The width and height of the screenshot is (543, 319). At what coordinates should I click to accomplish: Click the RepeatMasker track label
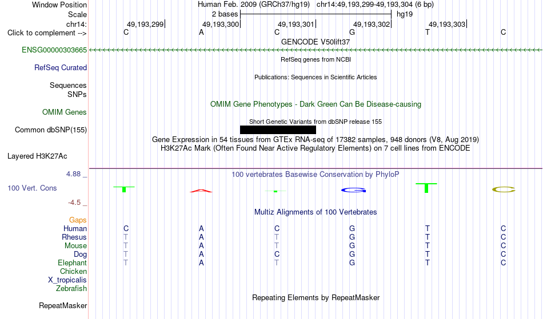(63, 305)
